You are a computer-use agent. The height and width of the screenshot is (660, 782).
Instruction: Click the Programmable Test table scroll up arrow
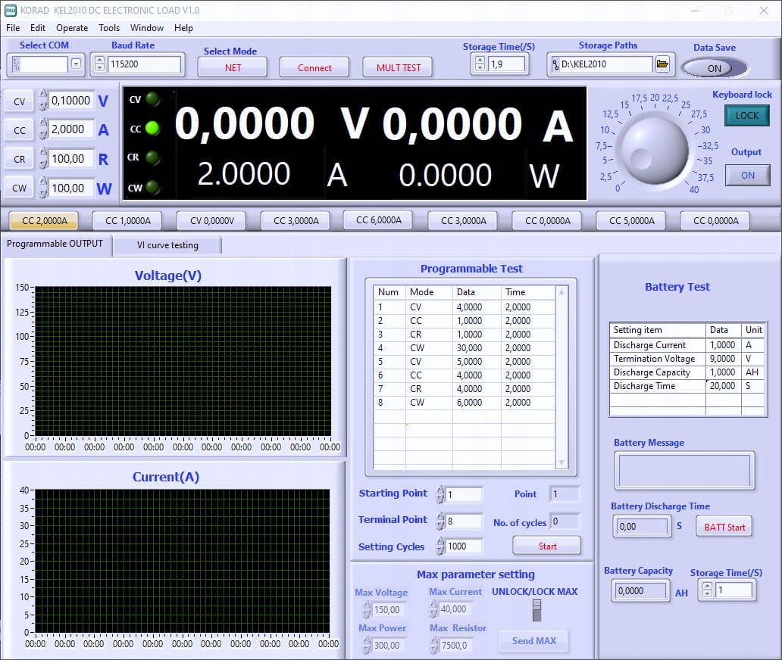[561, 292]
